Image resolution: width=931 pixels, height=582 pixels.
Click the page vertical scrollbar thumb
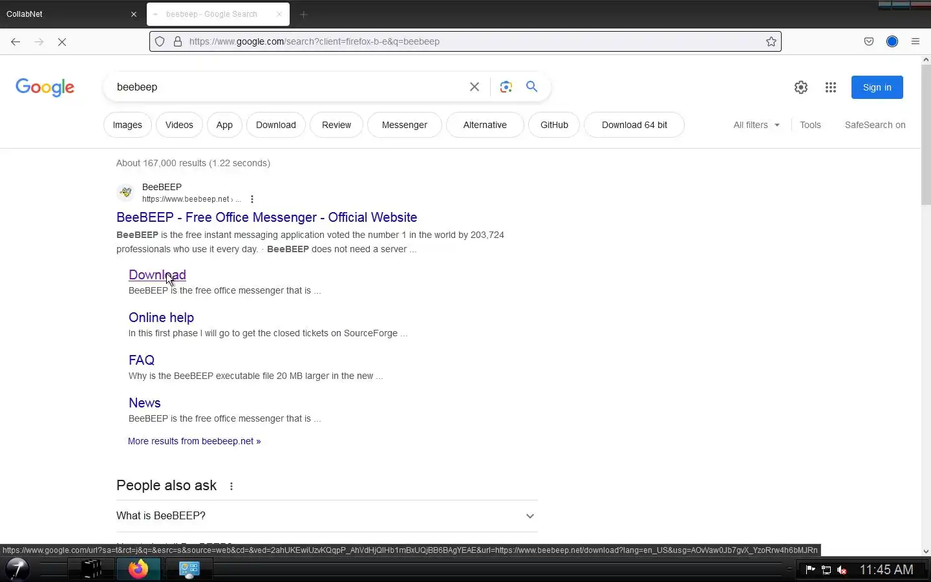coord(926,135)
